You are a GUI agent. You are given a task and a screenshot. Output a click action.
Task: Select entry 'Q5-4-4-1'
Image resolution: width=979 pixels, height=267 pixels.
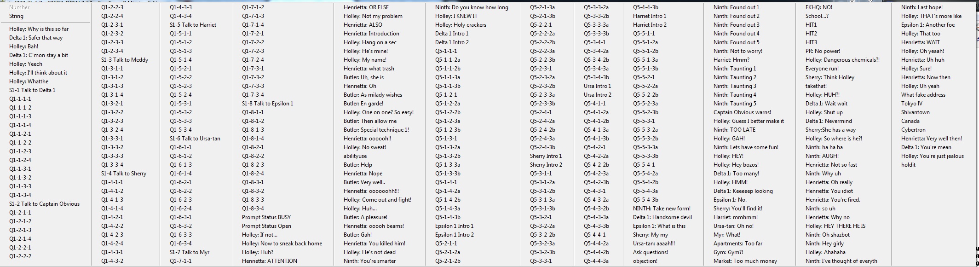[x=595, y=235]
